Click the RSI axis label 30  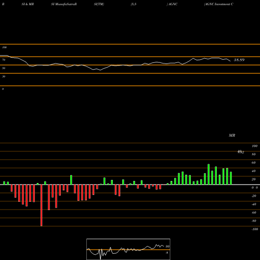click(x=4, y=76)
